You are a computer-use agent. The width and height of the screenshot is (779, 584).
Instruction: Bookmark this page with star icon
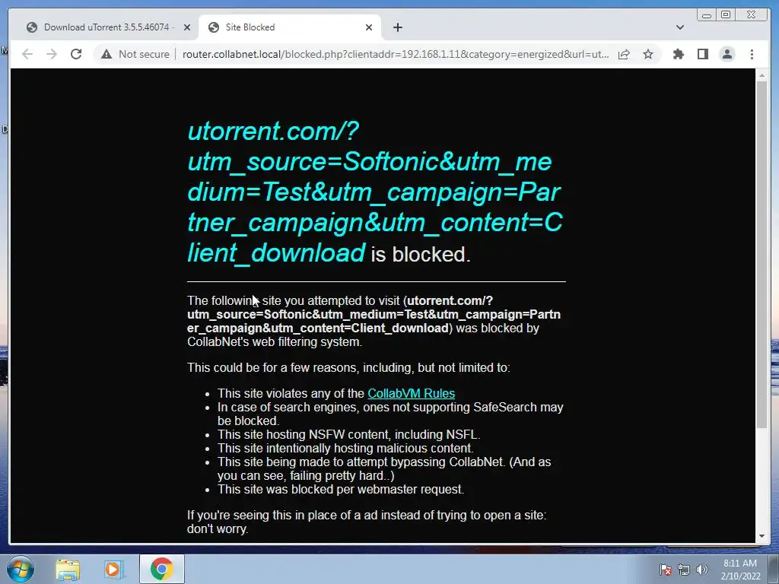[x=648, y=54]
